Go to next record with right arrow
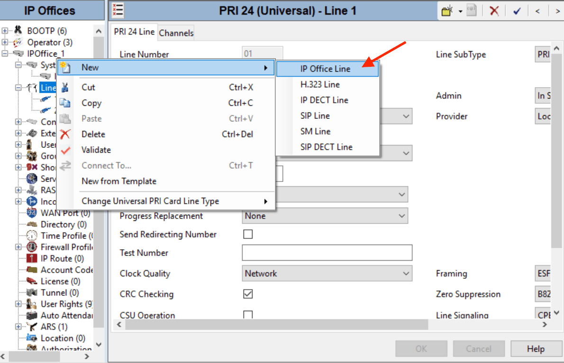The image size is (564, 363). [x=557, y=11]
